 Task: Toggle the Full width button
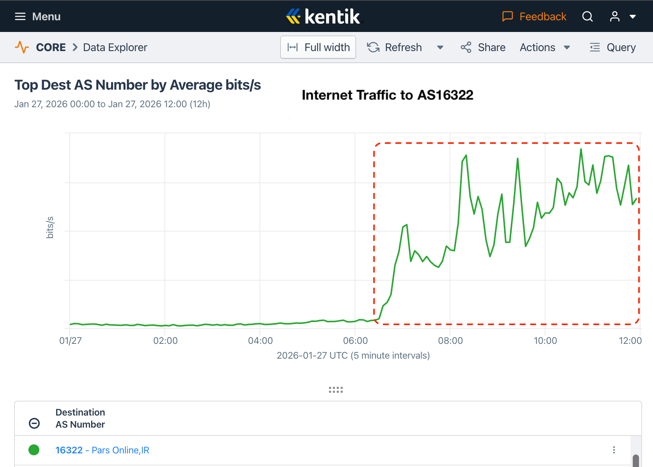pyautogui.click(x=318, y=48)
